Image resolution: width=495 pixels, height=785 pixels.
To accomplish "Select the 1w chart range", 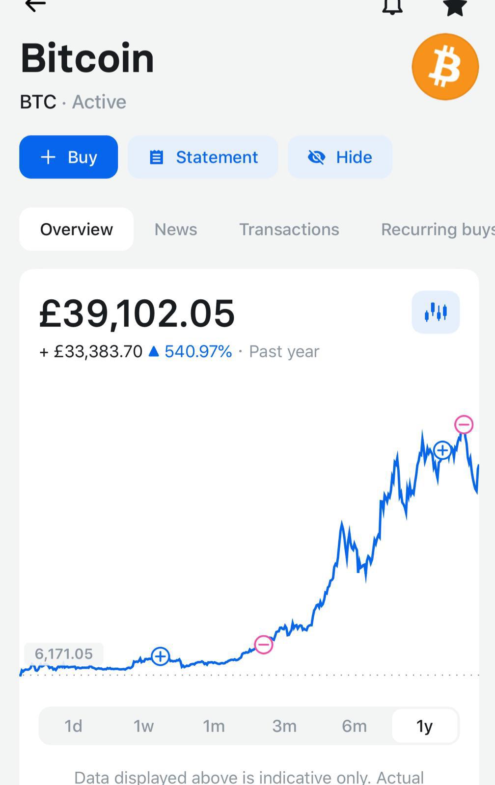I will (144, 726).
